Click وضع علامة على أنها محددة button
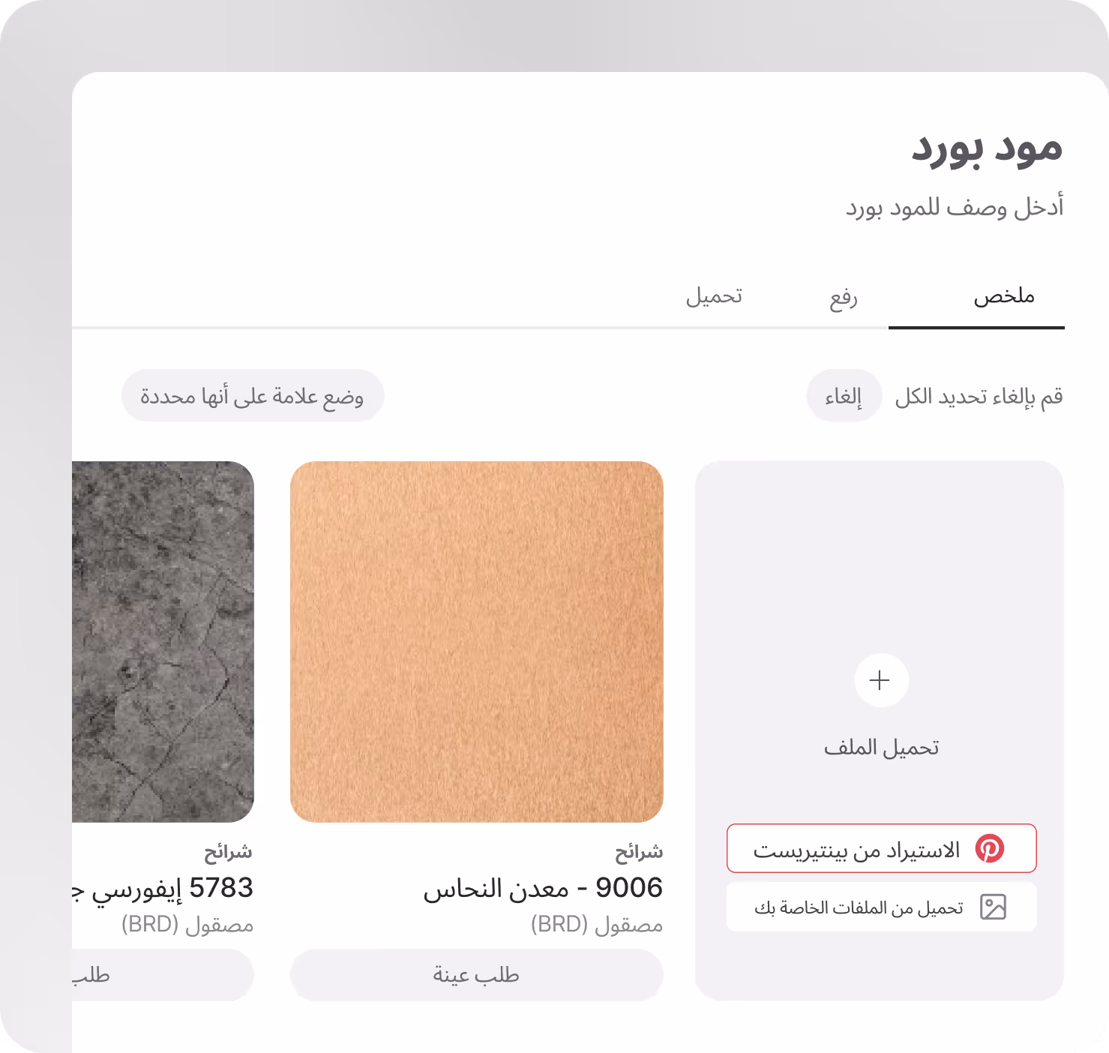The height and width of the screenshot is (1053, 1109). click(x=253, y=395)
